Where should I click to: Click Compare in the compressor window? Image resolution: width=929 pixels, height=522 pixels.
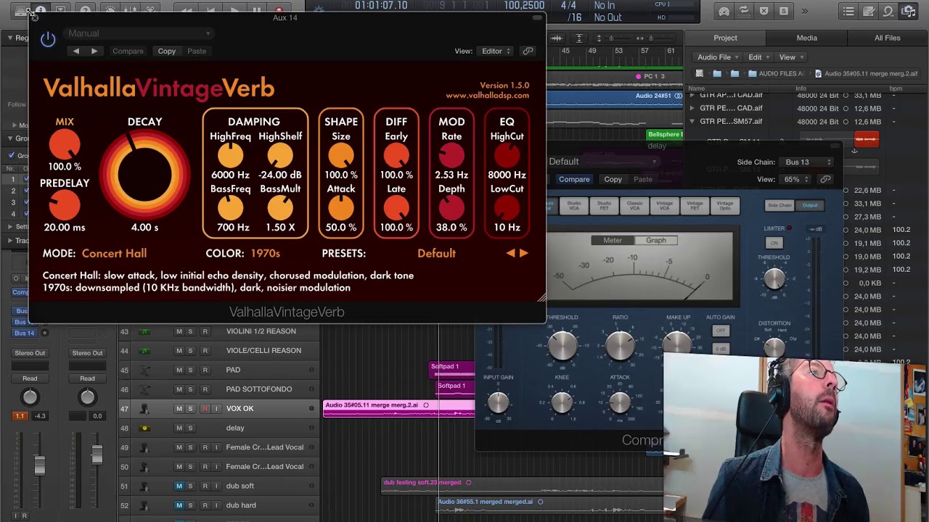pos(574,179)
